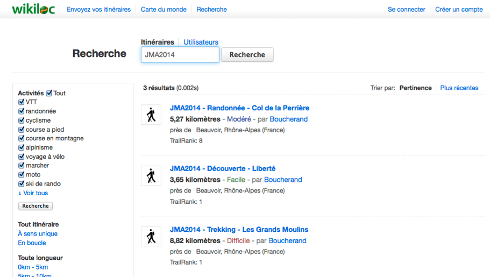The height and width of the screenshot is (277, 490).
Task: Open Envoyez vos itinéraires page
Action: pos(98,9)
